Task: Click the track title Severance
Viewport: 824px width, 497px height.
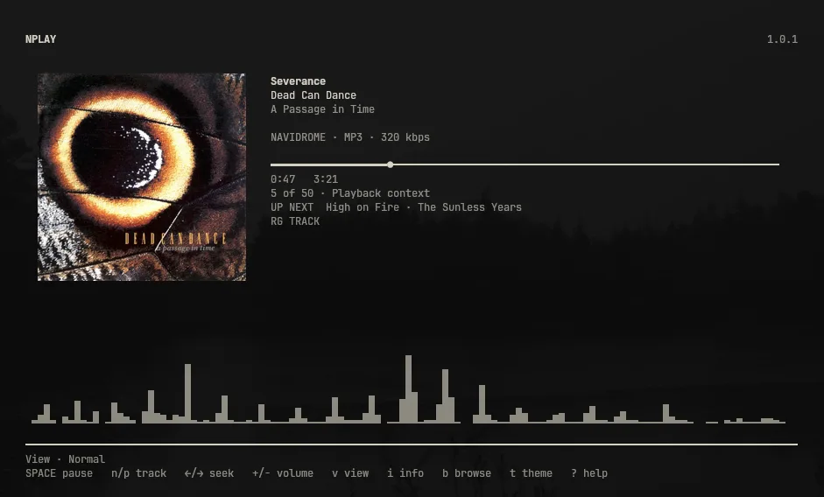Action: 298,80
